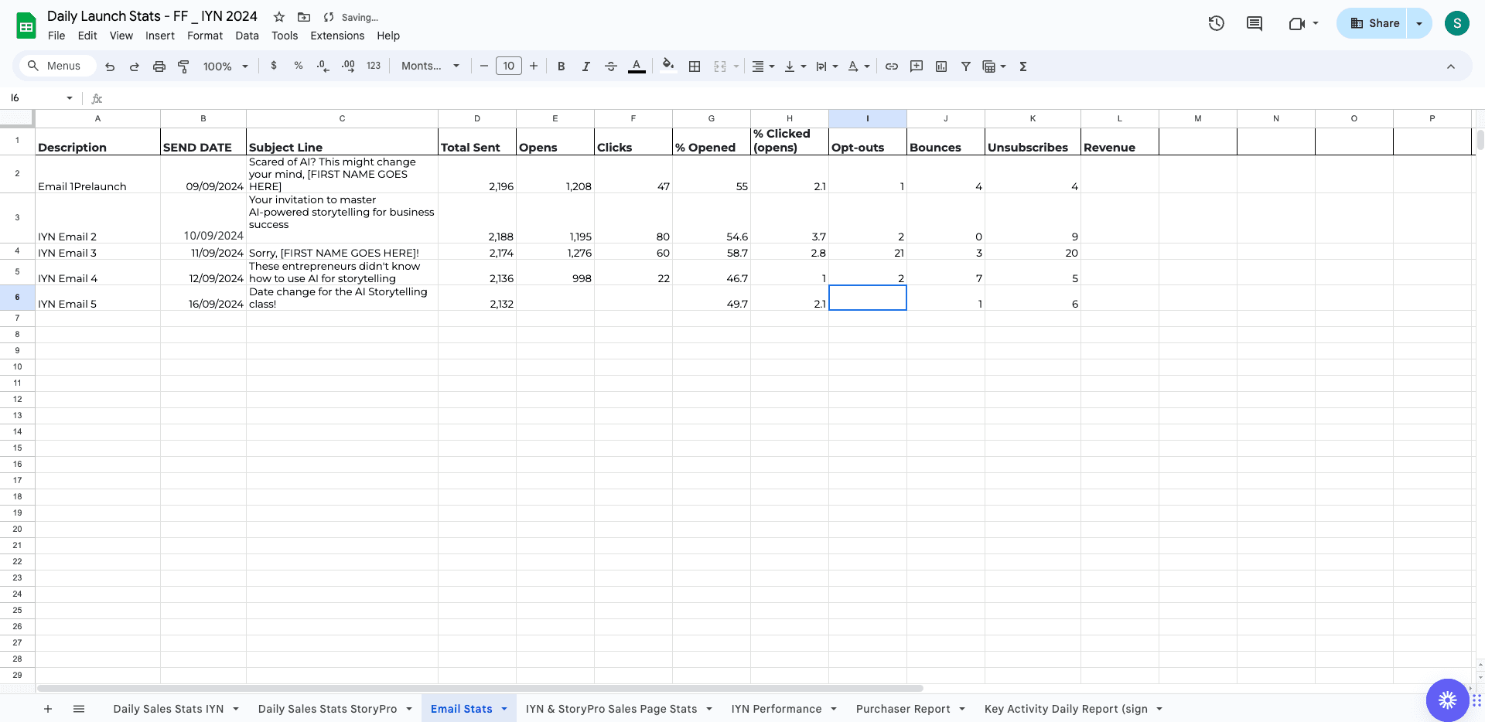The height and width of the screenshot is (722, 1485).
Task: Click the Redo arrow icon
Action: tap(135, 66)
